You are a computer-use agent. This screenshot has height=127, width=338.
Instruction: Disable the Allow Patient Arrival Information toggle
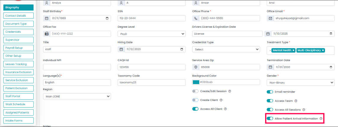(270, 118)
